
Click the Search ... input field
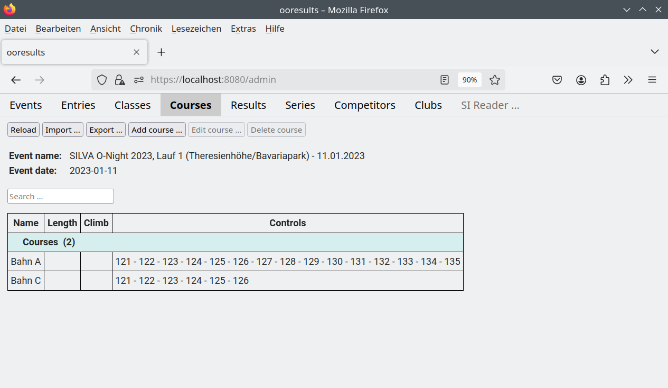pyautogui.click(x=61, y=196)
